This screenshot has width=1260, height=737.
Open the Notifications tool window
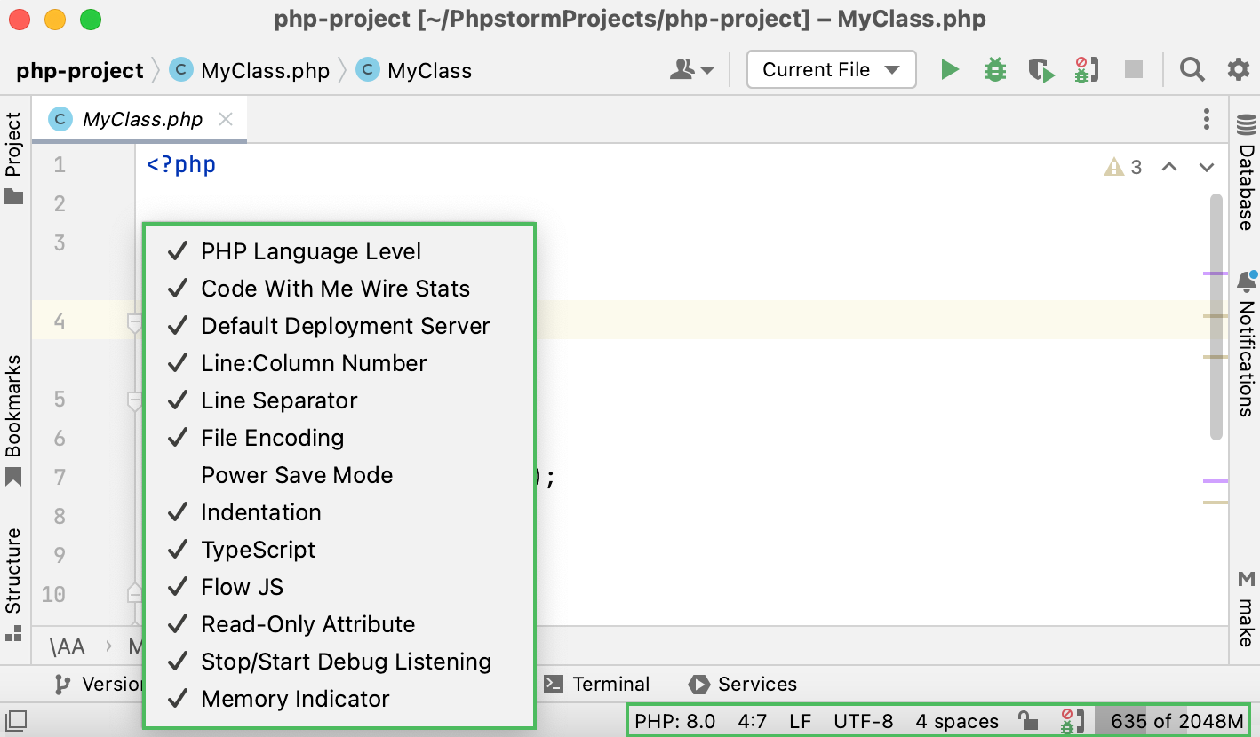tap(1247, 344)
